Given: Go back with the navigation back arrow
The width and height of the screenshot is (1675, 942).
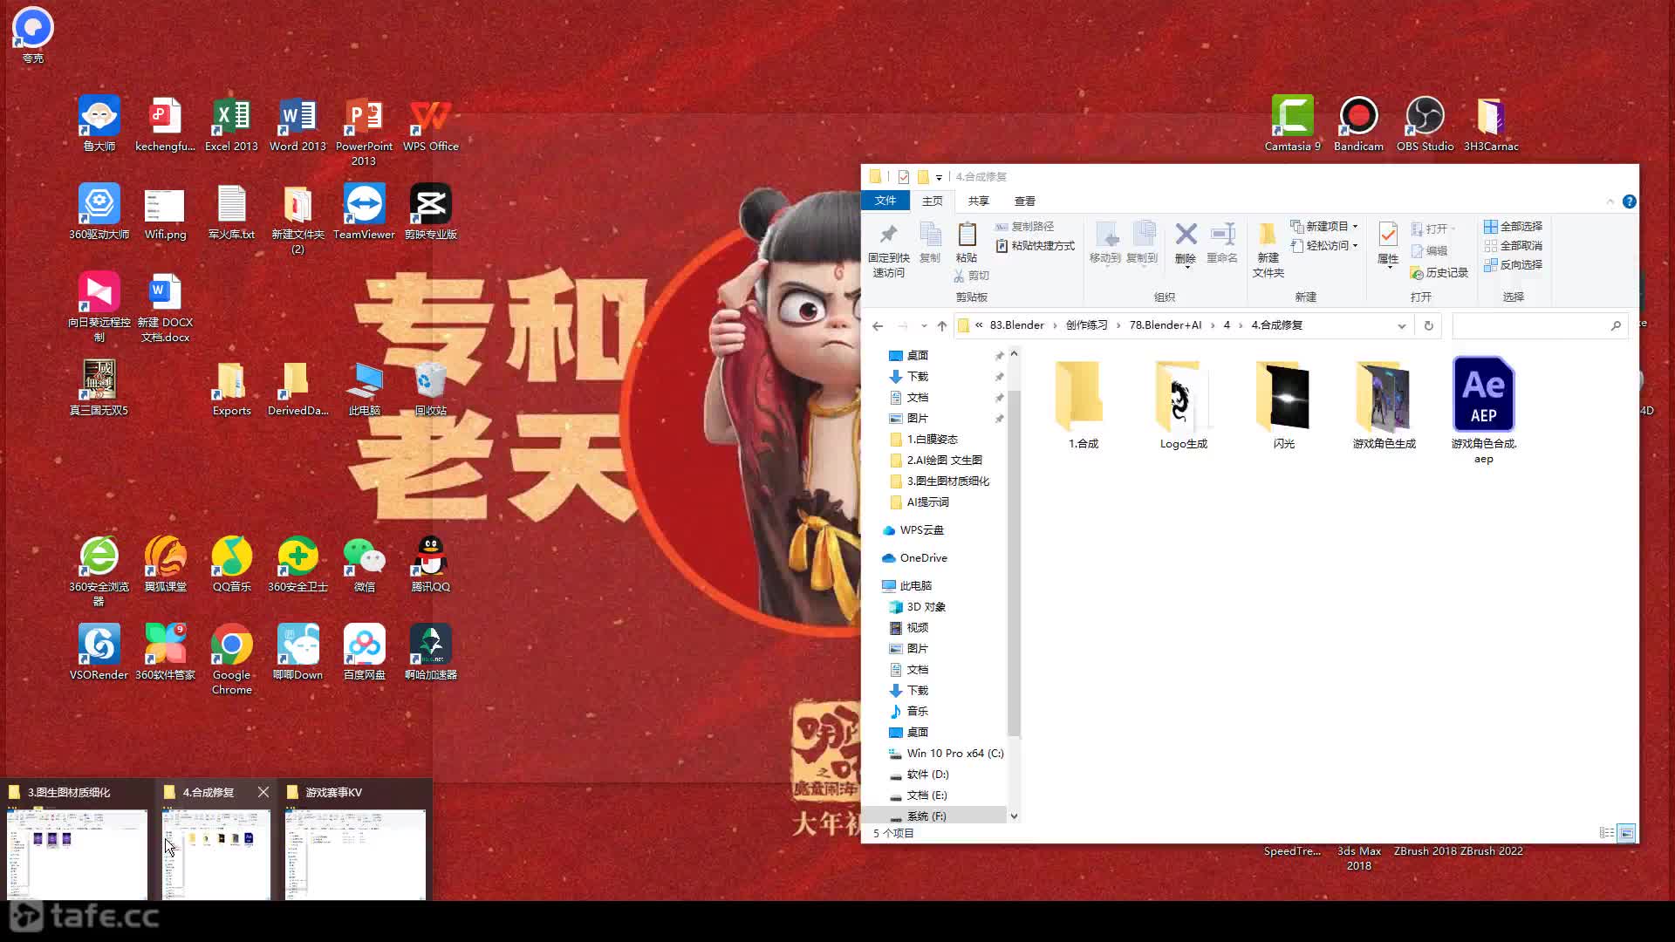Looking at the screenshot, I should [878, 325].
